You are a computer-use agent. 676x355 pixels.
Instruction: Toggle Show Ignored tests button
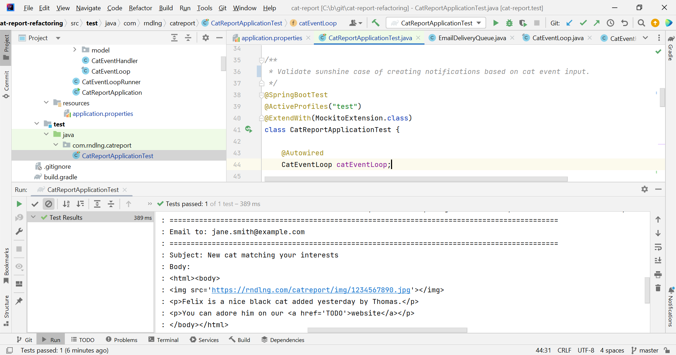click(x=49, y=204)
